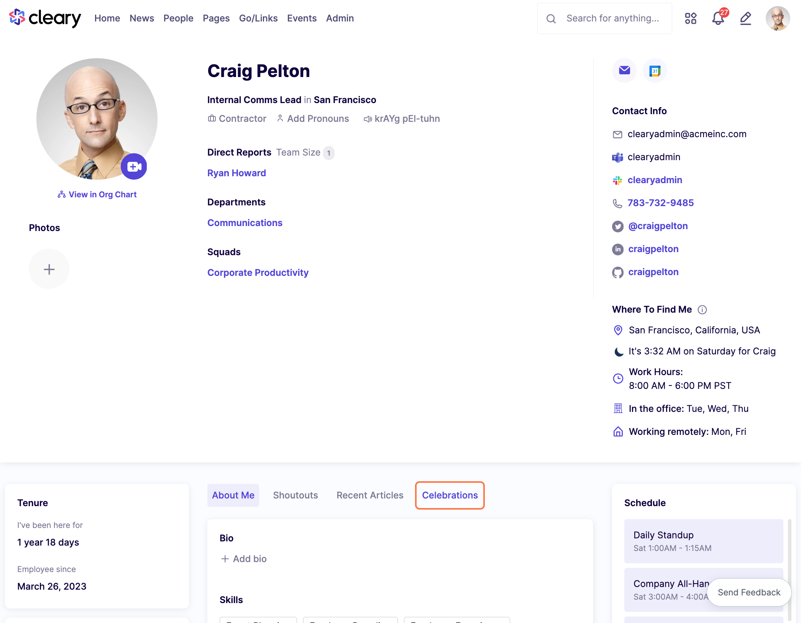Open the clearyadmin Slack link
The width and height of the screenshot is (801, 623).
point(655,180)
